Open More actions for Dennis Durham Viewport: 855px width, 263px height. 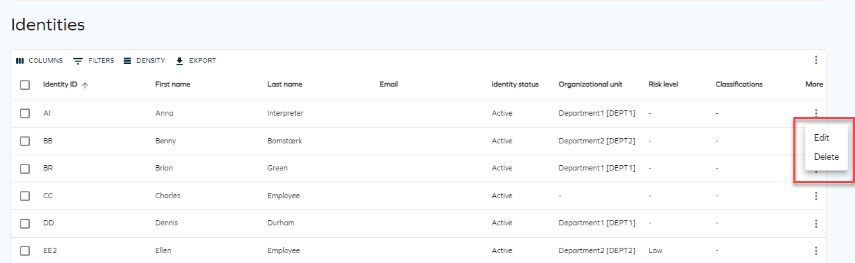(x=816, y=223)
